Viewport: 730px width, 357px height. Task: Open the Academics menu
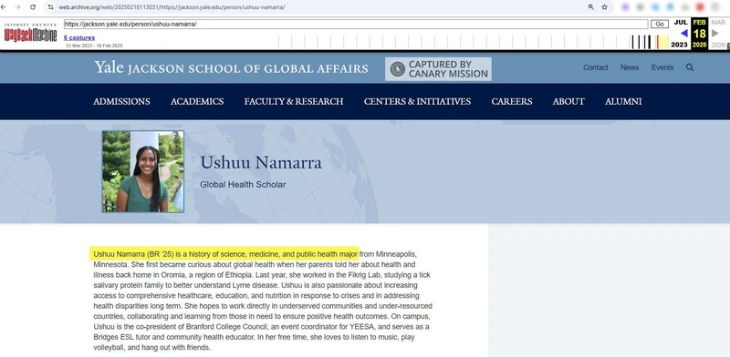197,101
